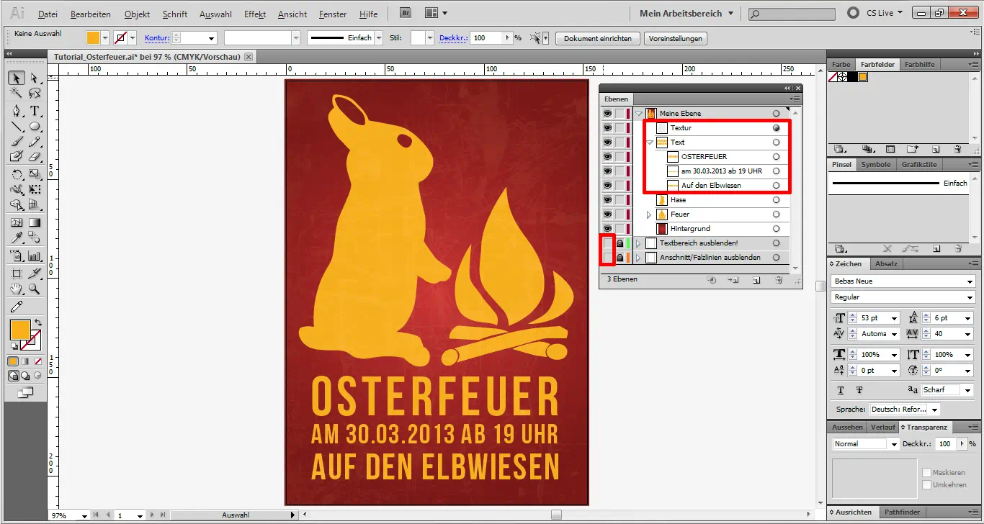Open the Fenster menu
984x524 pixels.
332,14
